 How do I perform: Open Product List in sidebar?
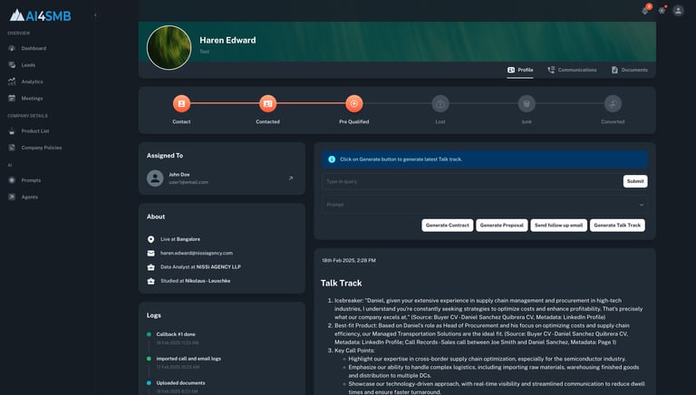[35, 131]
